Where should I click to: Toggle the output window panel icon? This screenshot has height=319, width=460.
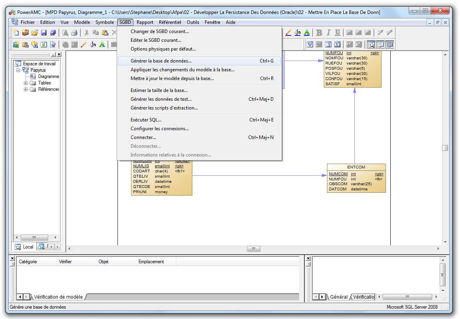tap(380, 45)
